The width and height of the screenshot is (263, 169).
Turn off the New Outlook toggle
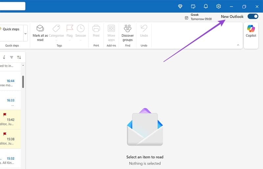click(x=253, y=16)
